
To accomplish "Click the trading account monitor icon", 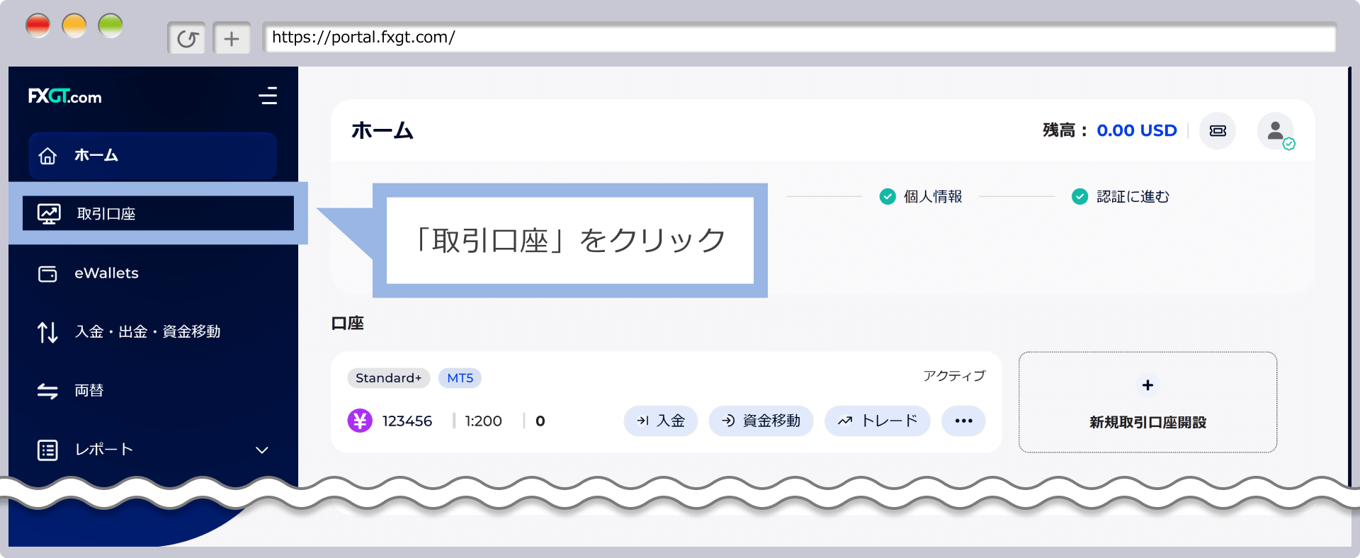I will (49, 214).
